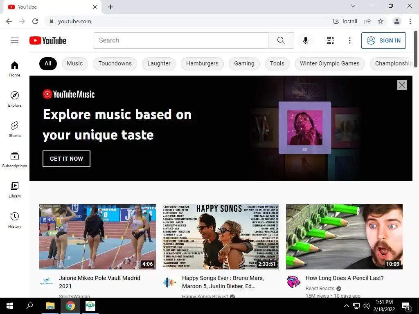The height and width of the screenshot is (314, 419).
Task: Open Beast Reacts channel link
Action: click(320, 289)
